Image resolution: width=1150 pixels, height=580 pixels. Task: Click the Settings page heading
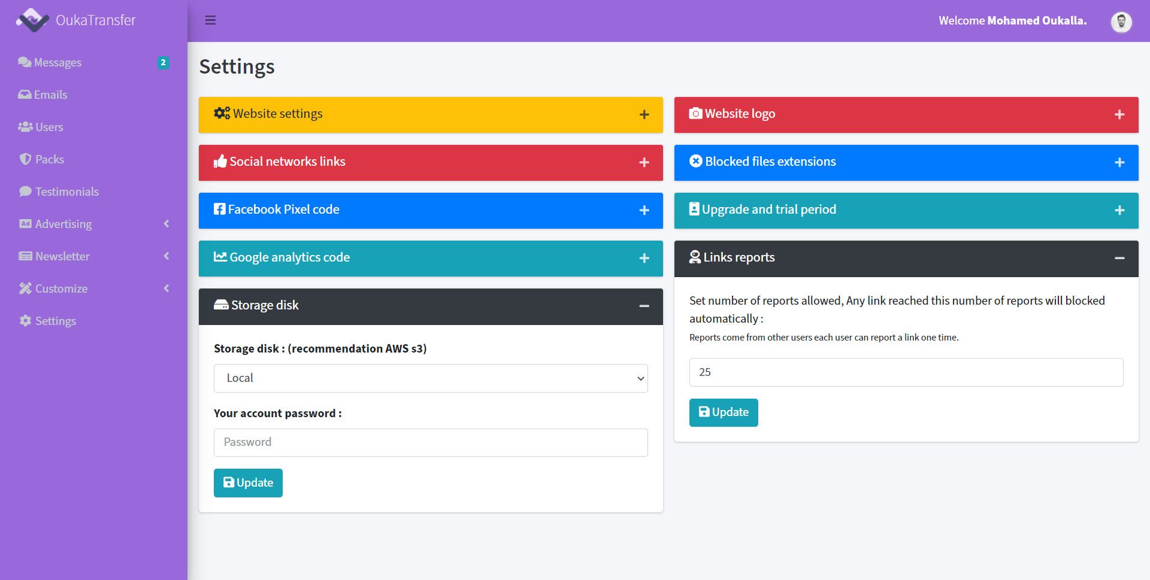tap(237, 66)
